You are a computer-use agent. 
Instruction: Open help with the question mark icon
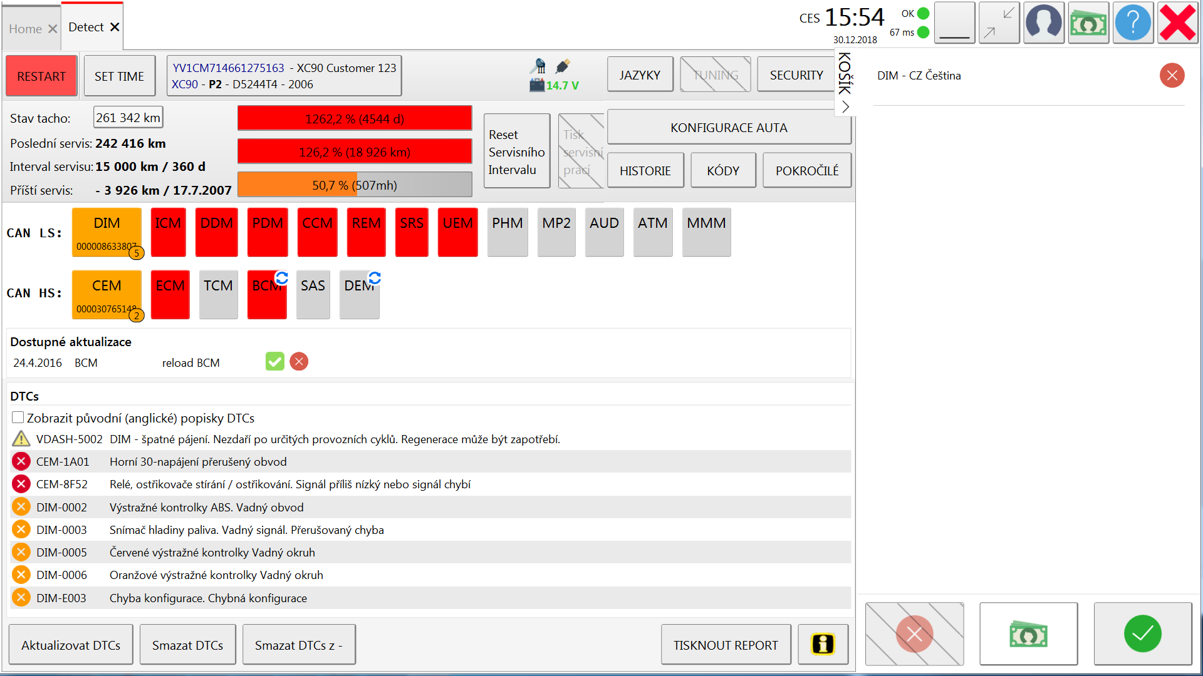click(1133, 23)
